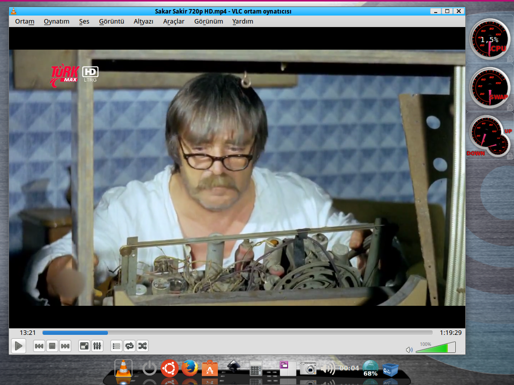Viewport: 514px width, 385px height.
Task: Skip to next media track
Action: [x=65, y=346]
